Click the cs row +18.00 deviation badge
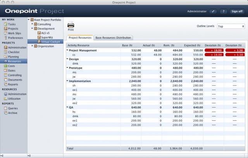 (x=214, y=55)
